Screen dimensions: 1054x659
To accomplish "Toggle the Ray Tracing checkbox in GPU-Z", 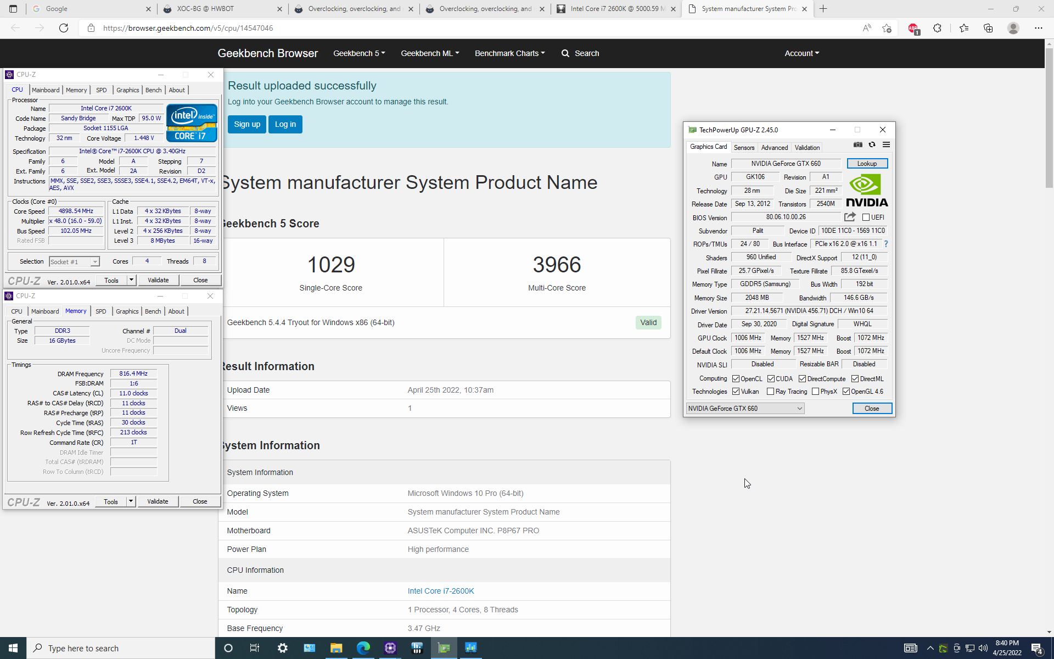I will (770, 392).
